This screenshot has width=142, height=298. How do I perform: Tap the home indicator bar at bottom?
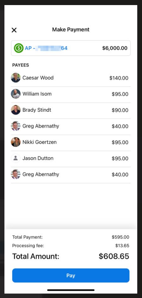(71, 290)
